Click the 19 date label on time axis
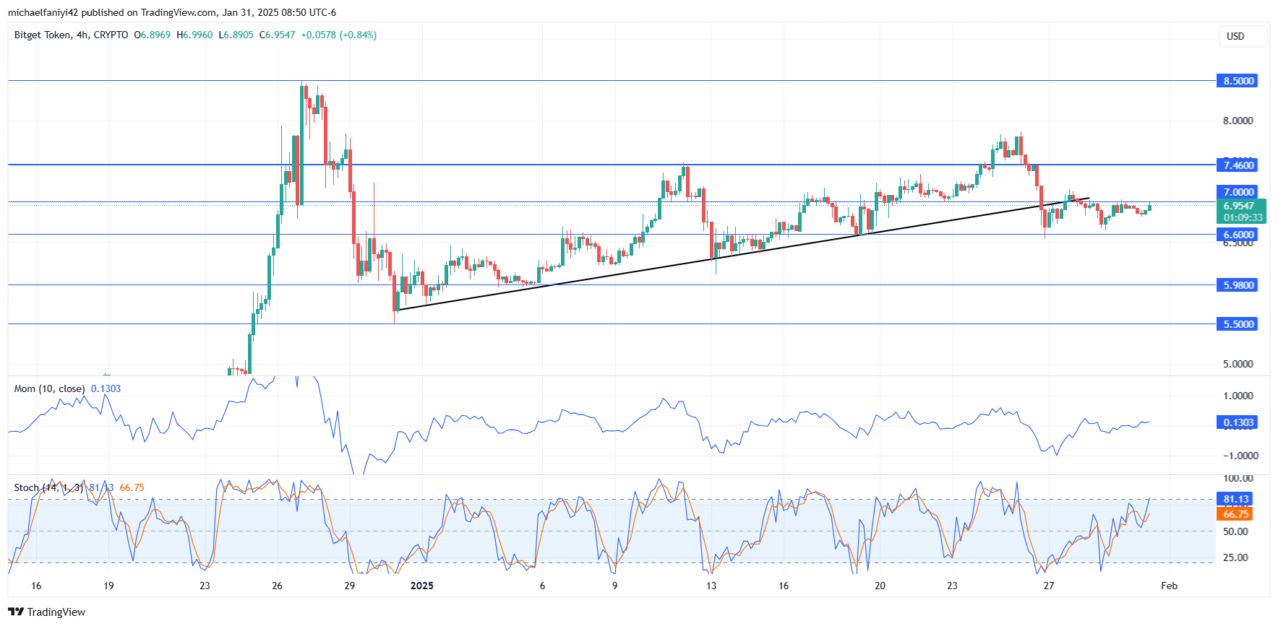1278x626 pixels. tap(108, 586)
